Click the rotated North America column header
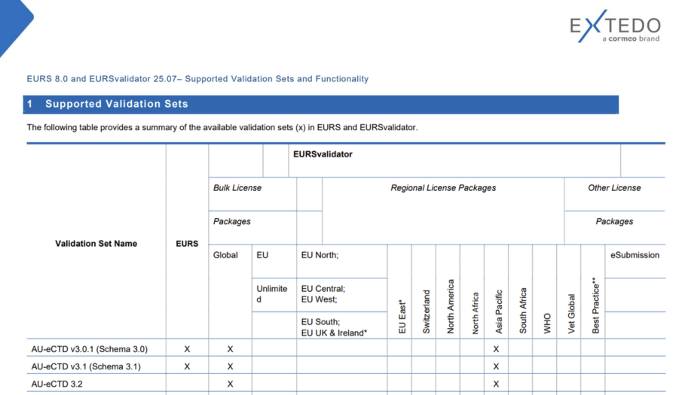Image resolution: width=673 pixels, height=395 pixels. tap(450, 306)
